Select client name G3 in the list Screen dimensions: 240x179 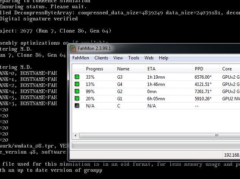tap(120, 77)
